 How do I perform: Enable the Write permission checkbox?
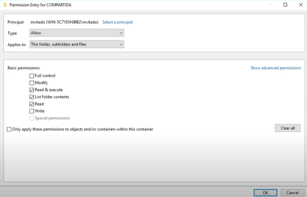pos(32,111)
